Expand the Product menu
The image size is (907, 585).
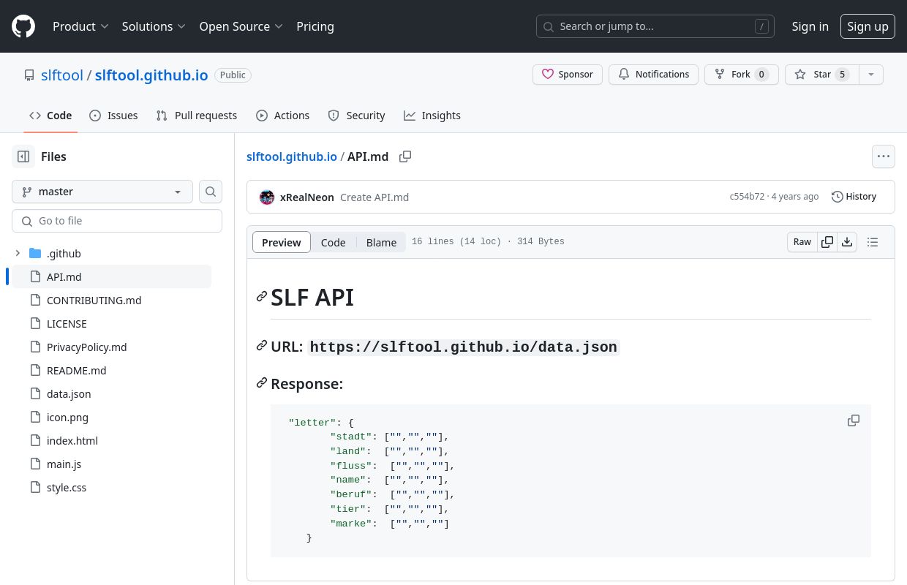[x=80, y=26]
